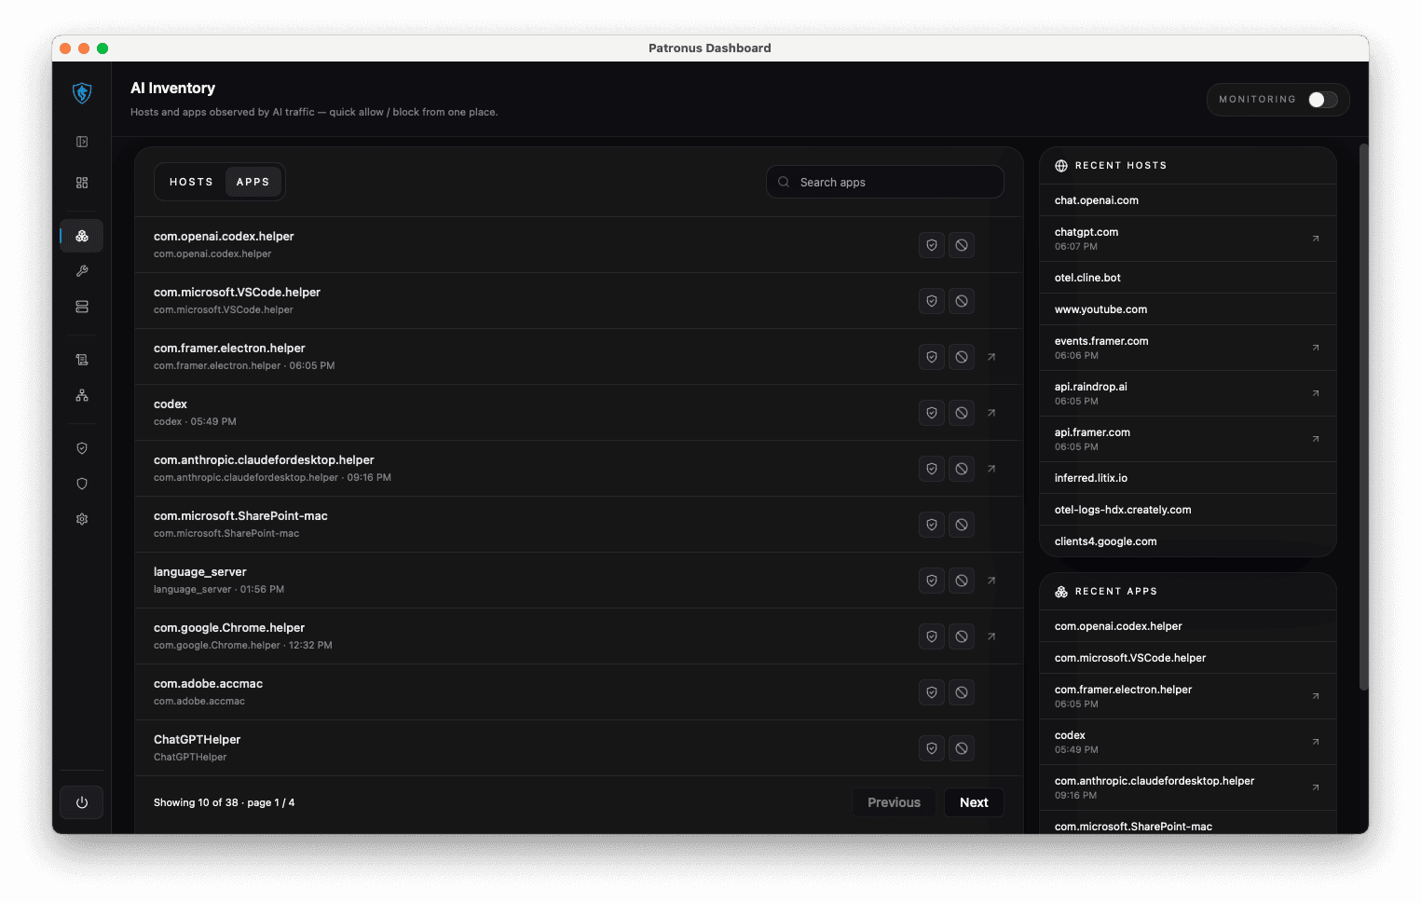The height and width of the screenshot is (903, 1421).
Task: Click the Patronus shield logo
Action: (x=82, y=92)
